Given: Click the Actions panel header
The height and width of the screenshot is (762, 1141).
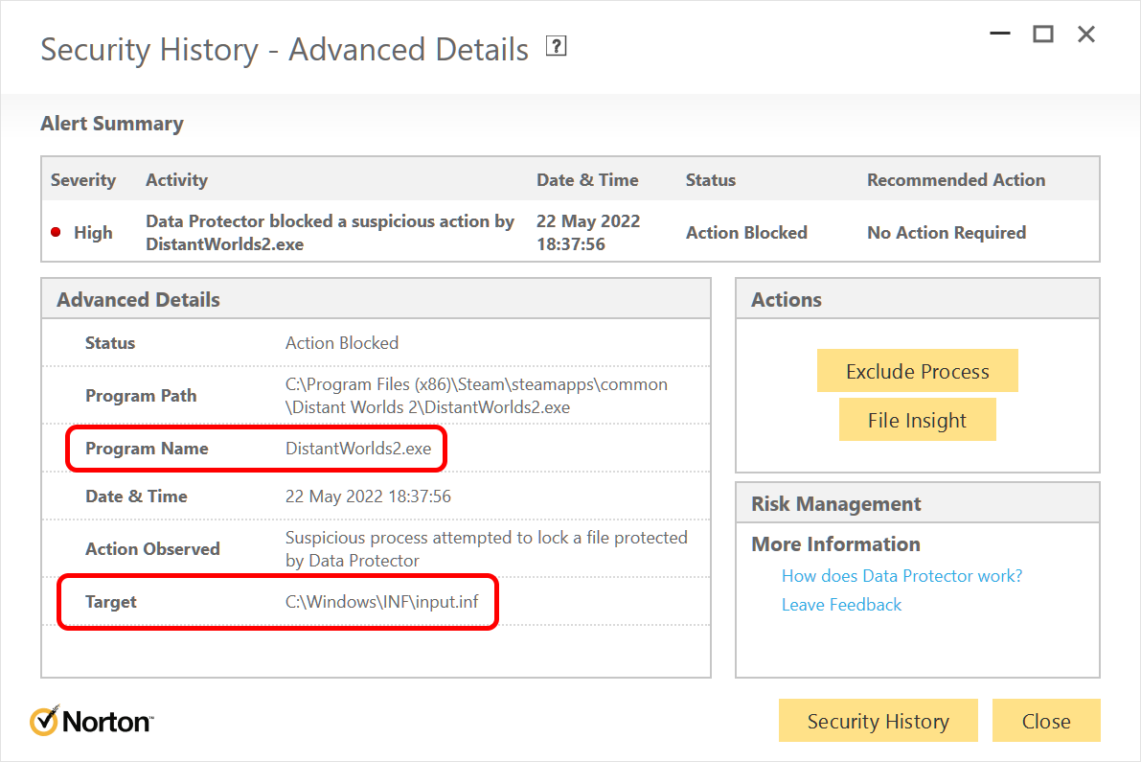Looking at the screenshot, I should [917, 299].
